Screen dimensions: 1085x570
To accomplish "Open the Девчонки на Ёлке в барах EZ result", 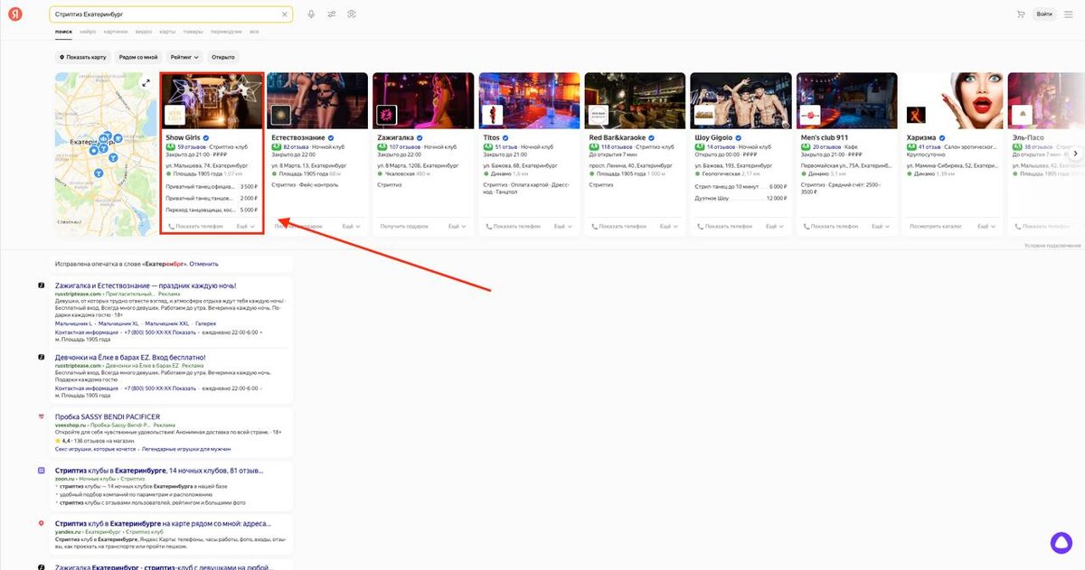I will coord(130,358).
